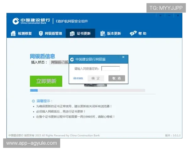Cancel with the 取消 button
Image resolution: width=189 pixels, height=151 pixels.
117,78
